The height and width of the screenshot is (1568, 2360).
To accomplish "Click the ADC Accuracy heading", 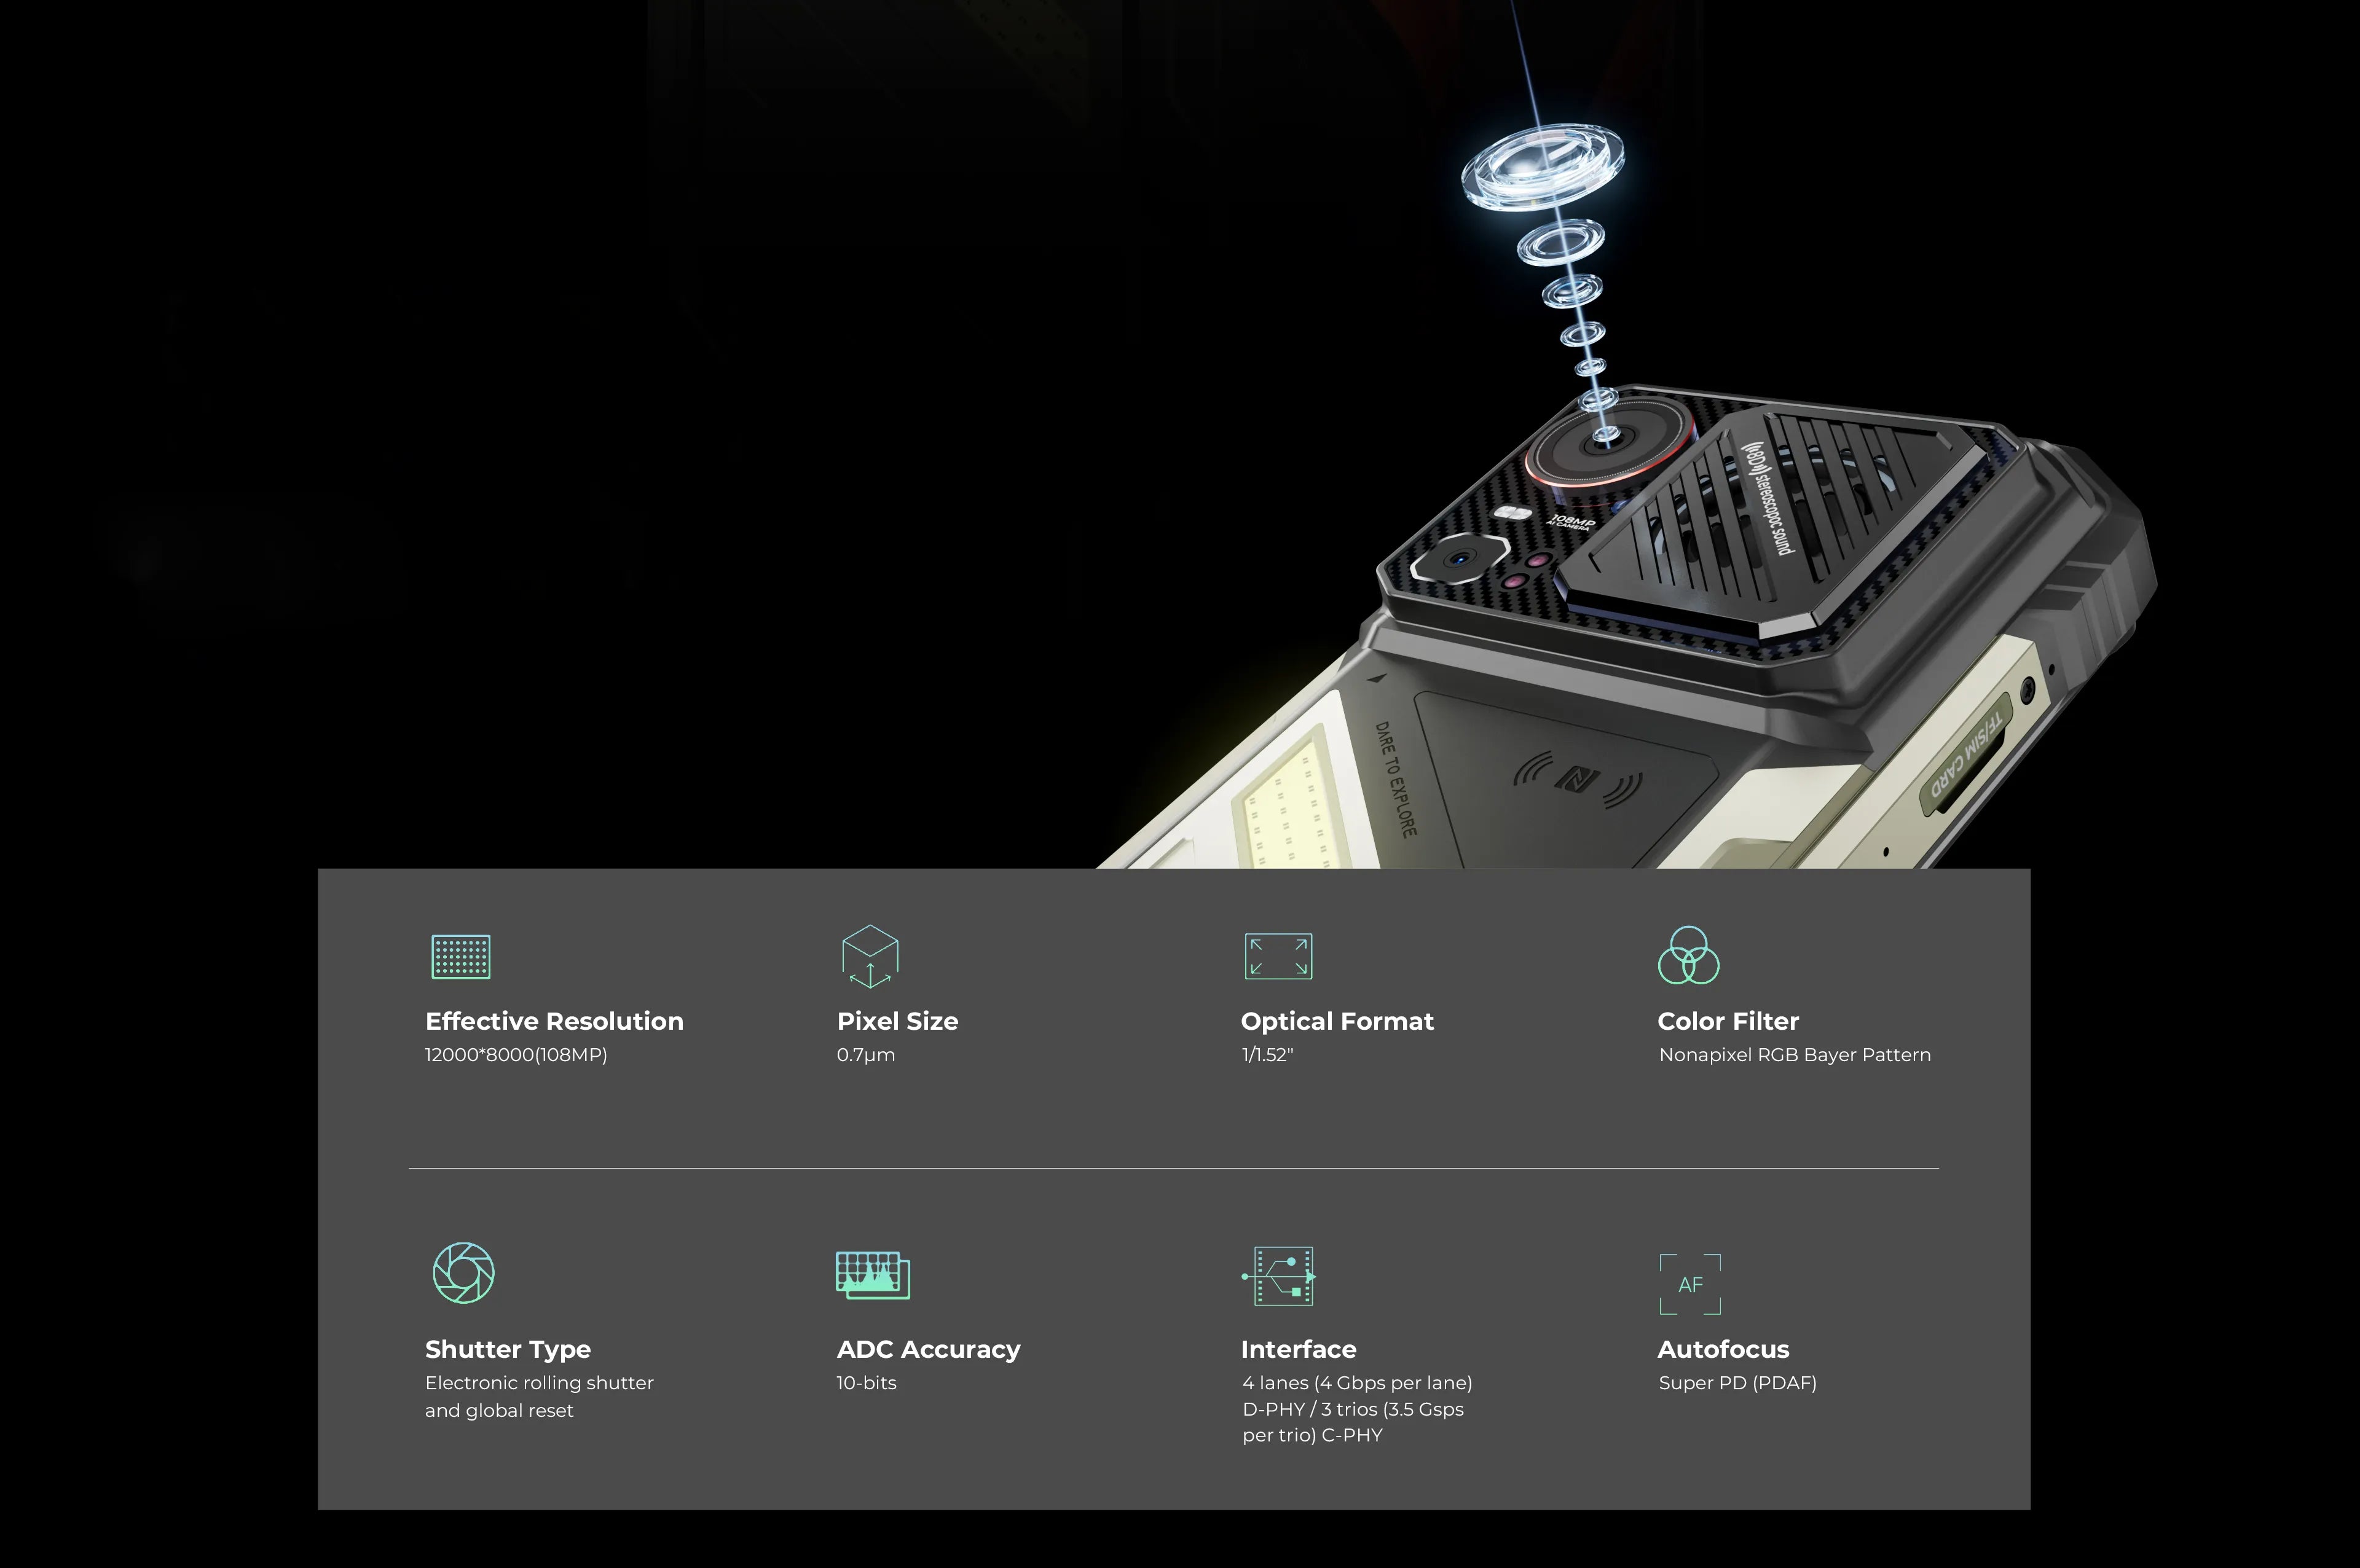I will 928,1349.
